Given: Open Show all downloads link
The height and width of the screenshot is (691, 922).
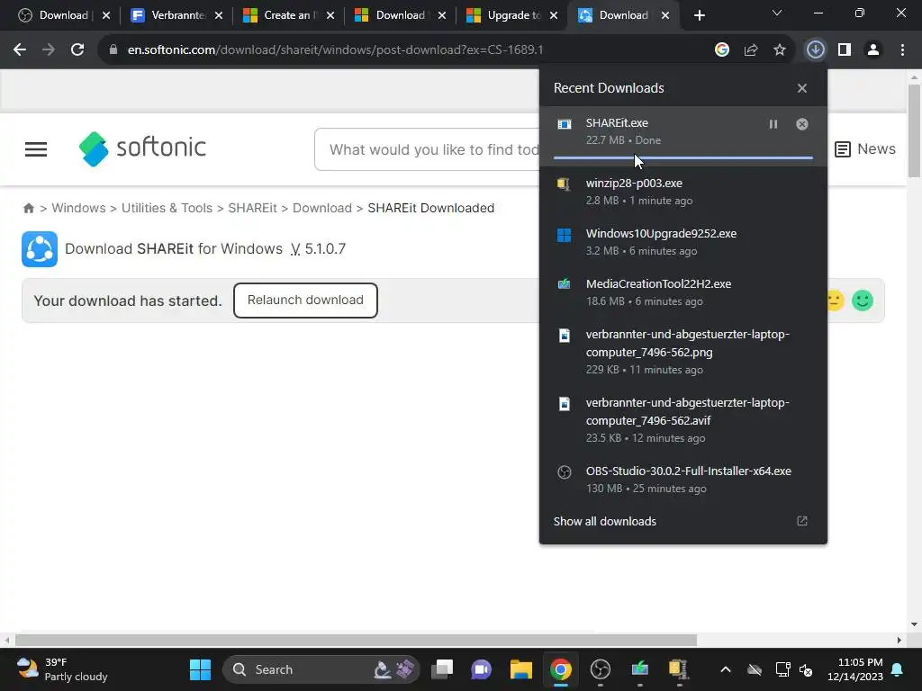Looking at the screenshot, I should point(604,521).
